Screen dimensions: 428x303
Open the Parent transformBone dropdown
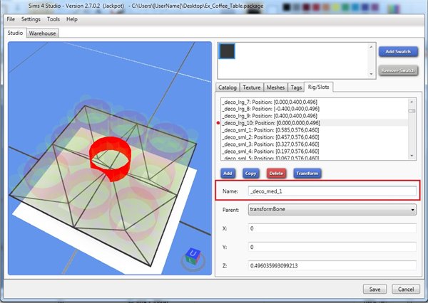click(332, 210)
